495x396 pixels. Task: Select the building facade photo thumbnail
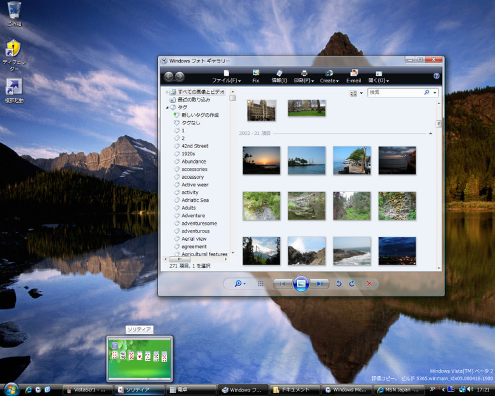click(x=261, y=110)
